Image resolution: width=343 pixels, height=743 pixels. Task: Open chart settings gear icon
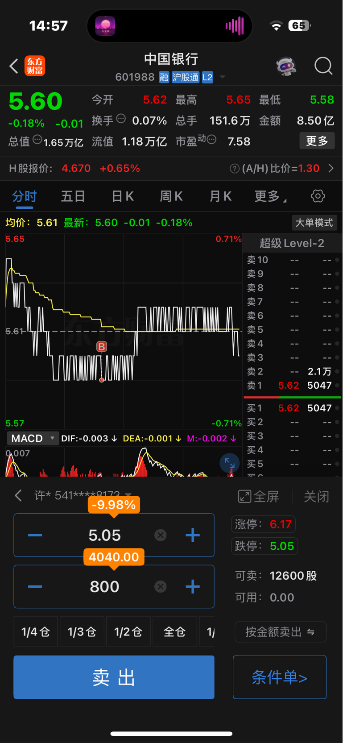click(x=318, y=196)
